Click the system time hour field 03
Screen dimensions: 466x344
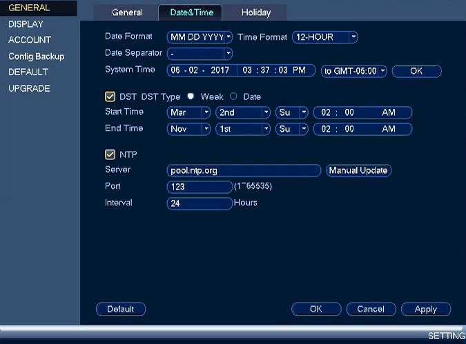(x=247, y=70)
